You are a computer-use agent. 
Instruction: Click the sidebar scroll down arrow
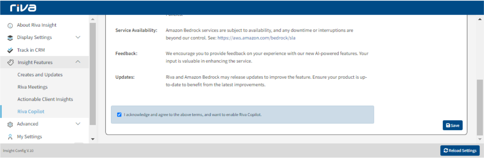pos(93,139)
